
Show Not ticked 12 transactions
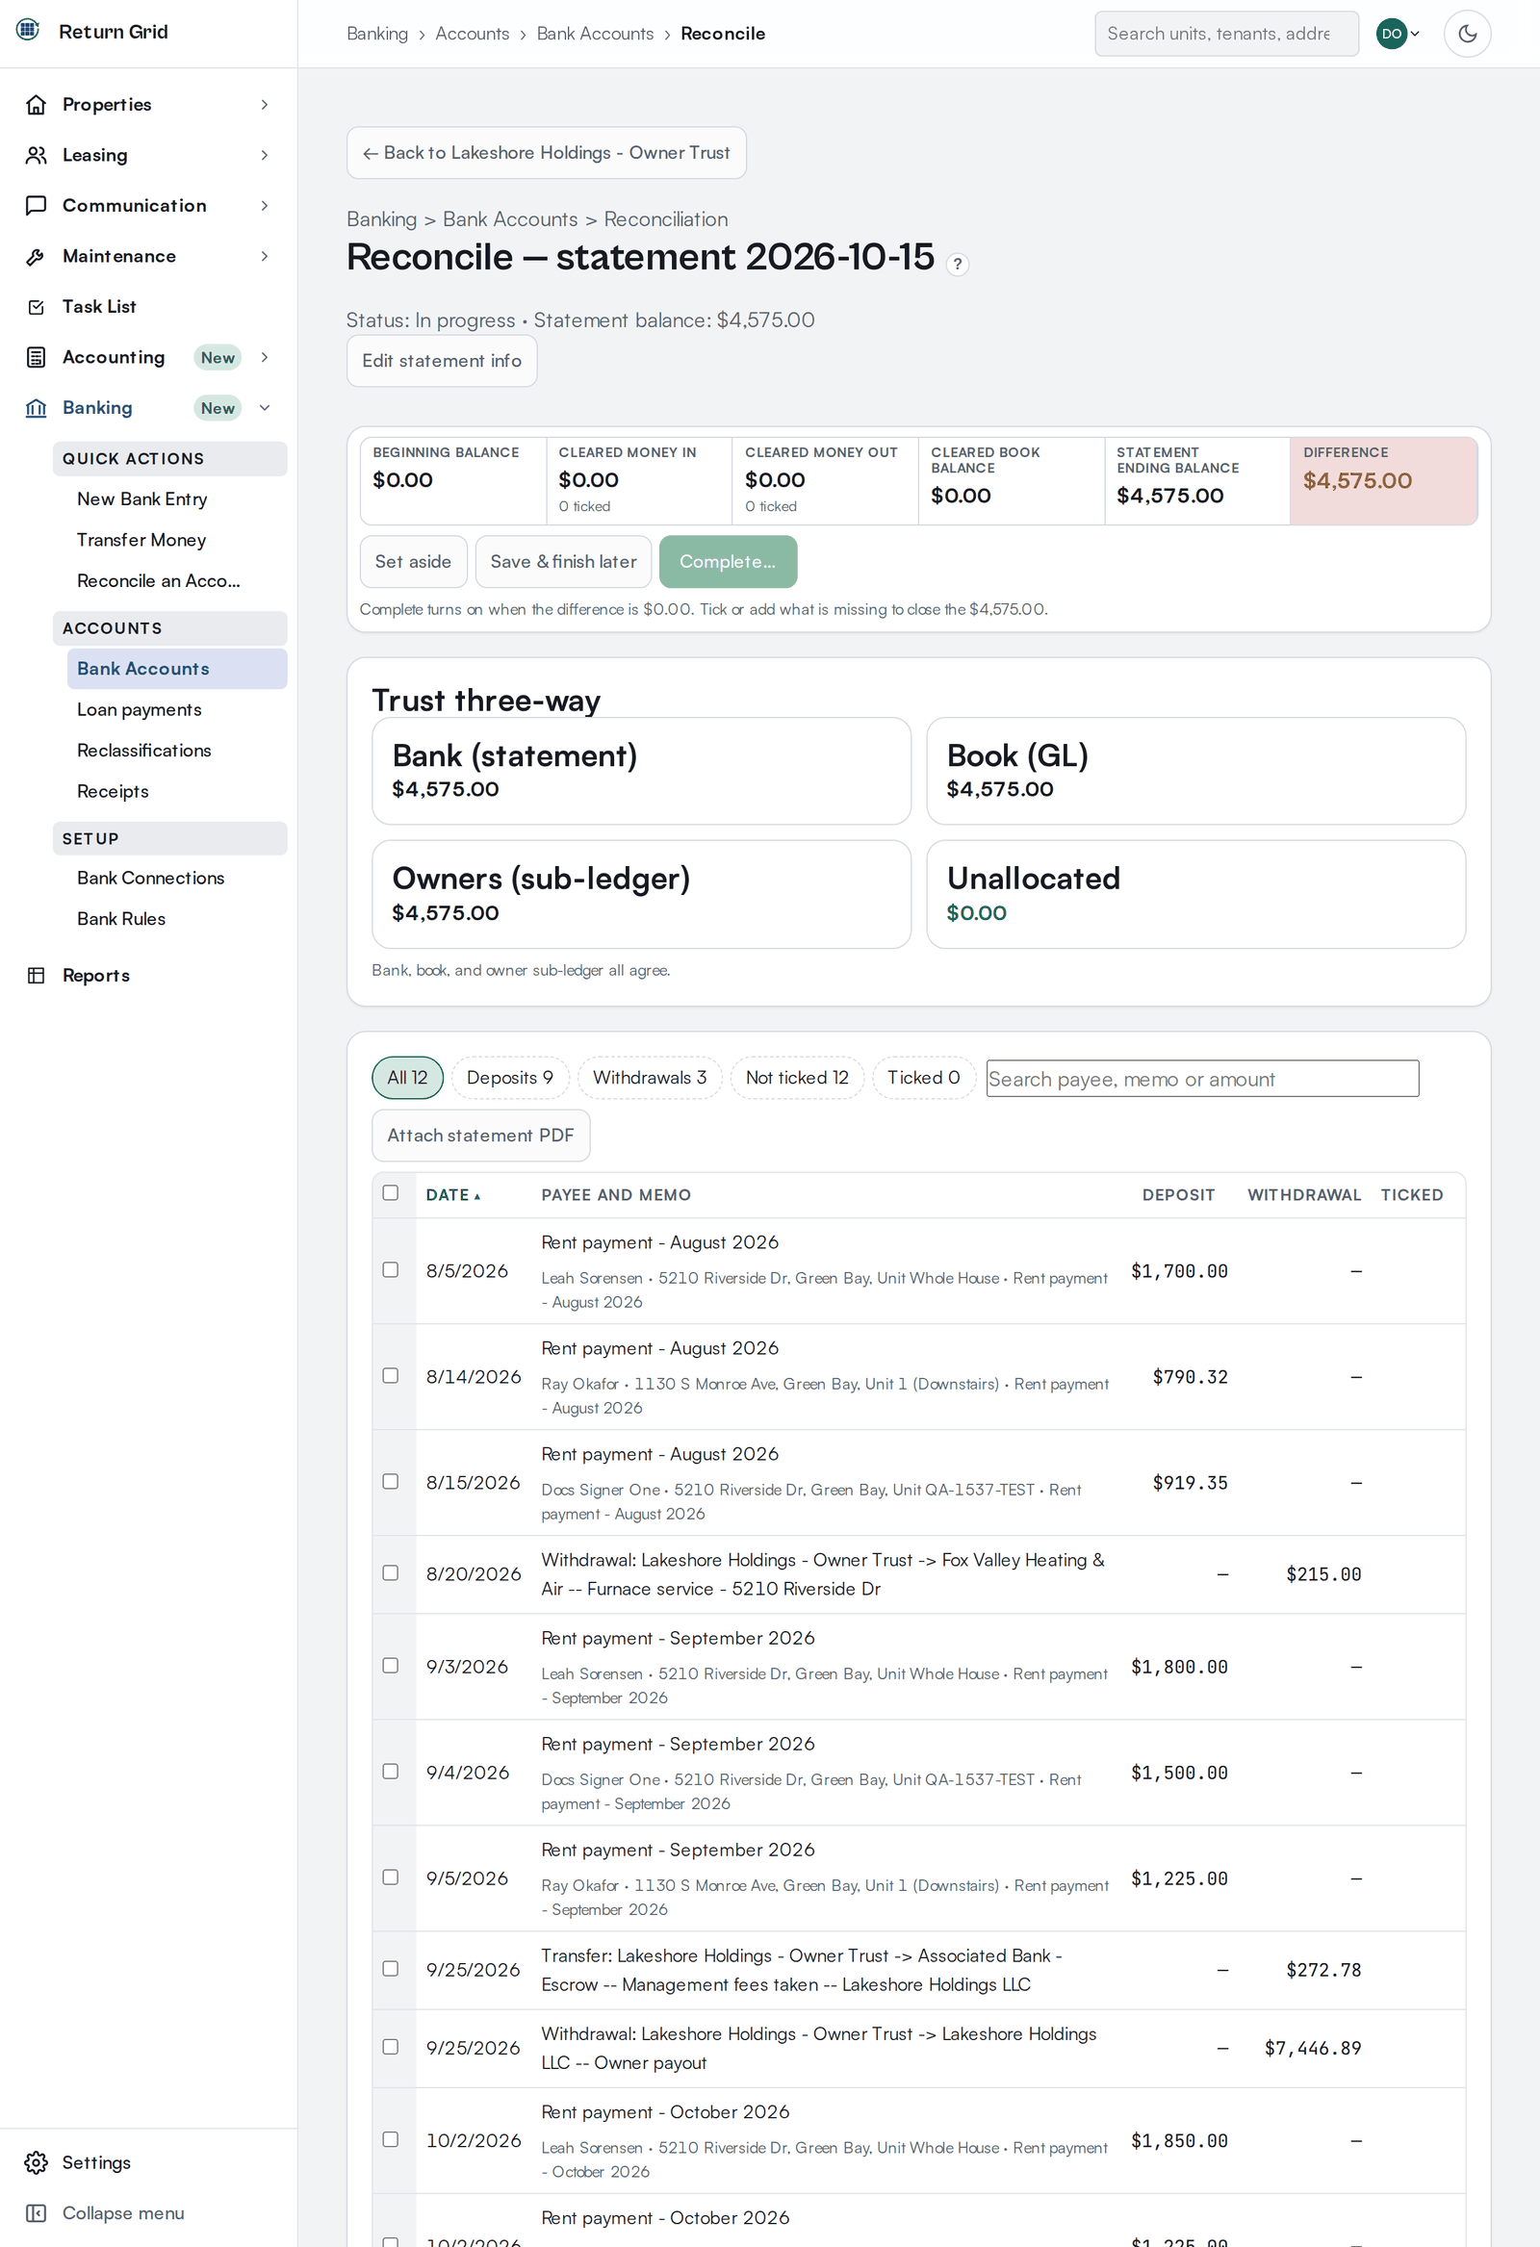[x=797, y=1078]
